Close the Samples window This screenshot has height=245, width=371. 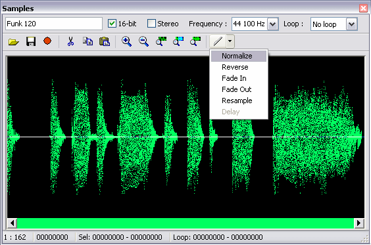coord(363,9)
